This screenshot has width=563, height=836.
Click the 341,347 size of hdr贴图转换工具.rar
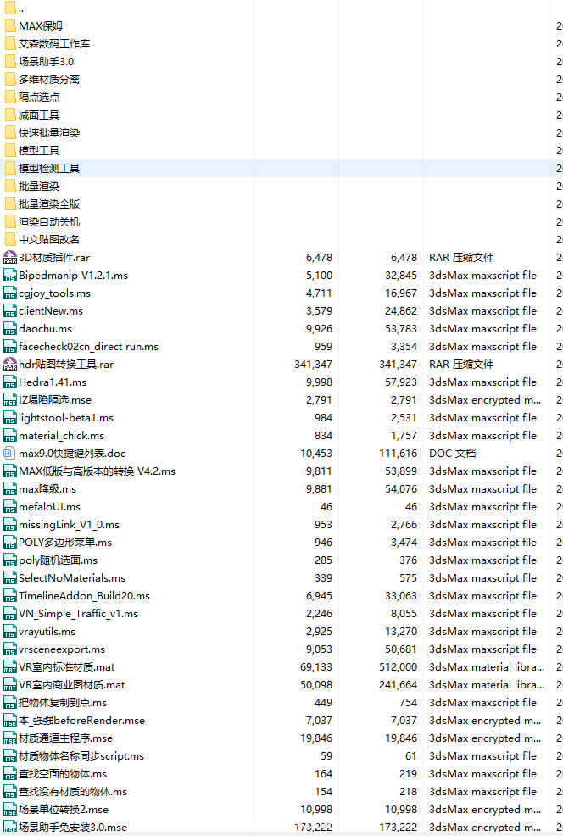pos(314,365)
